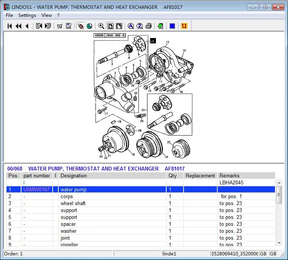The image size is (288, 260).
Task: Click the parts list scrollbar thumb
Action: coord(279,195)
